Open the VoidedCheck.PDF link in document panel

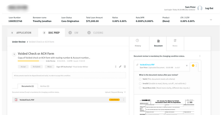(x=147, y=65)
